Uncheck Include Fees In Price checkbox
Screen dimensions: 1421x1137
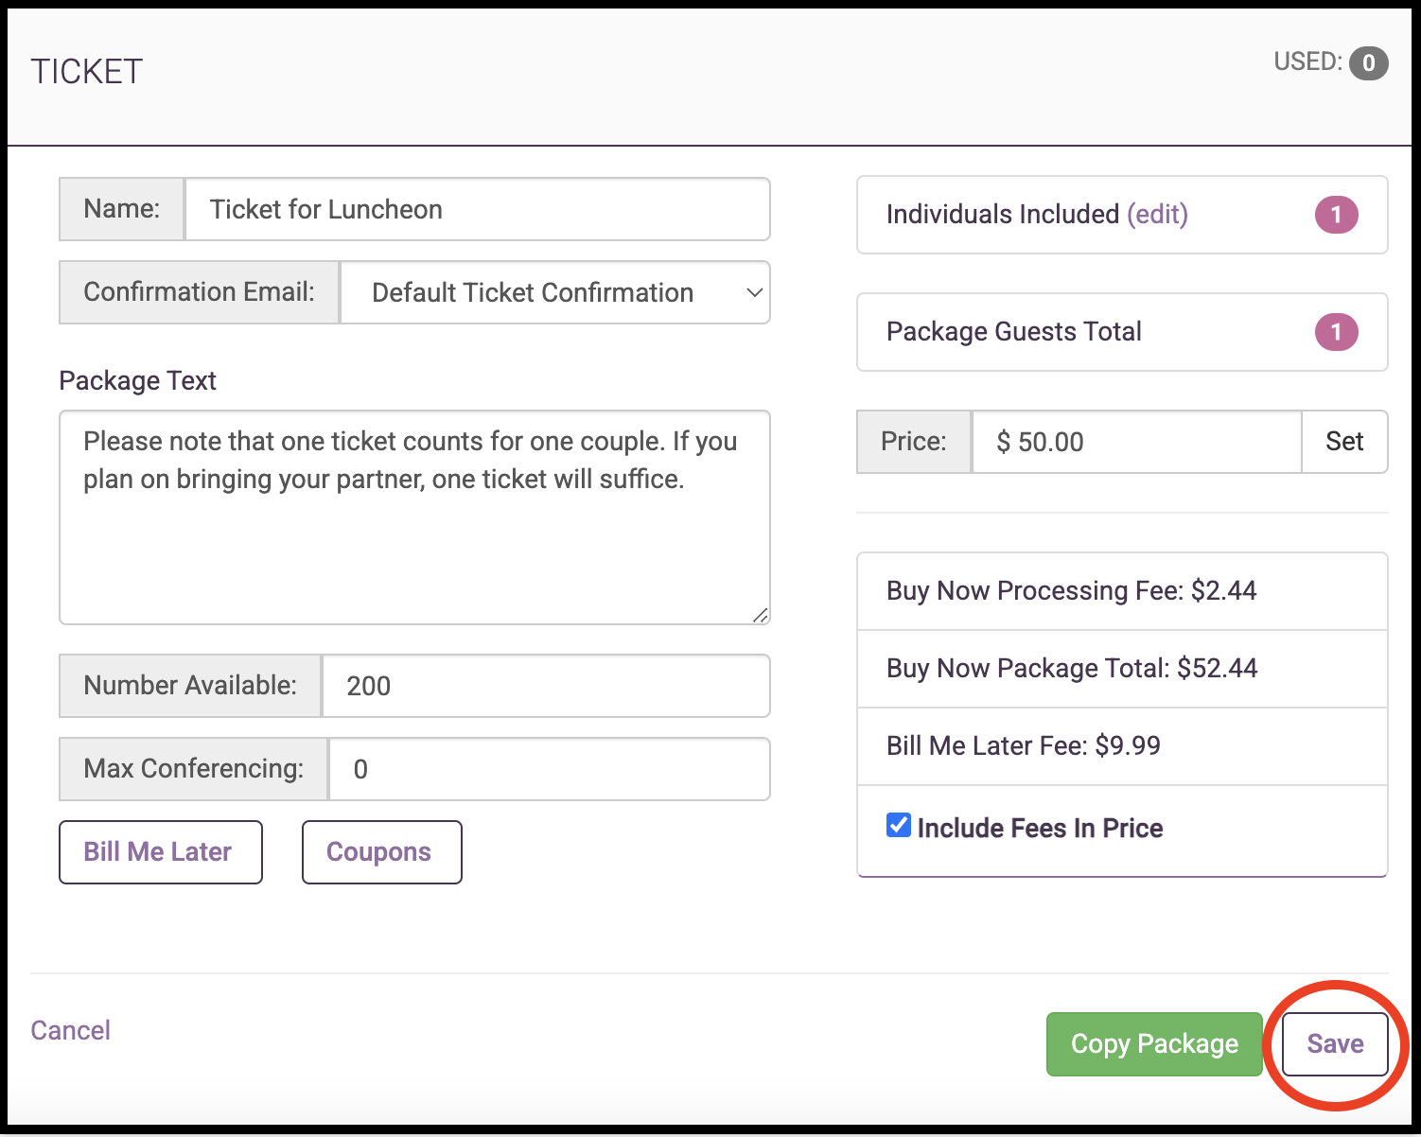point(899,826)
